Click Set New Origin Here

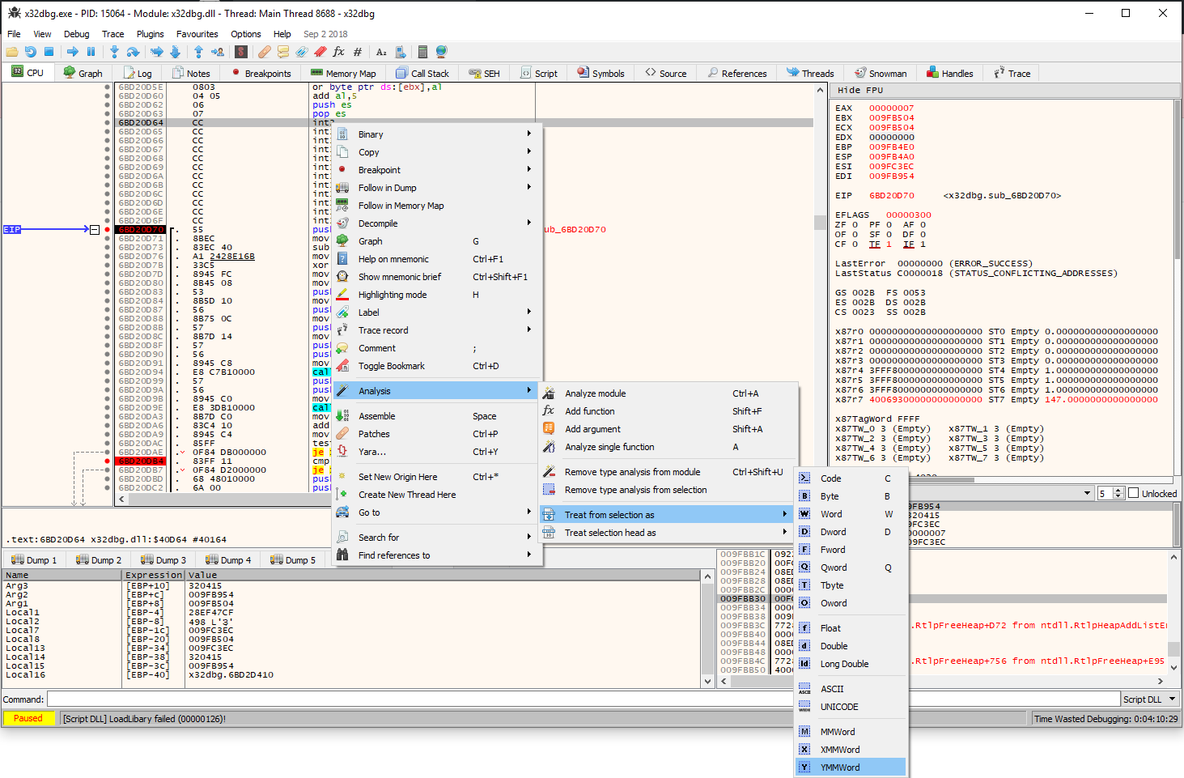437,477
